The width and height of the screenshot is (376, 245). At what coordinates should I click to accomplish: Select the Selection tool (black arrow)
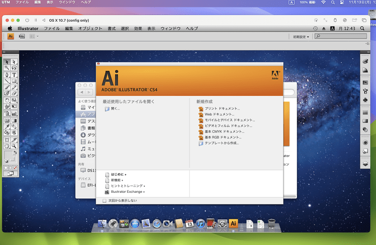click(x=7, y=62)
